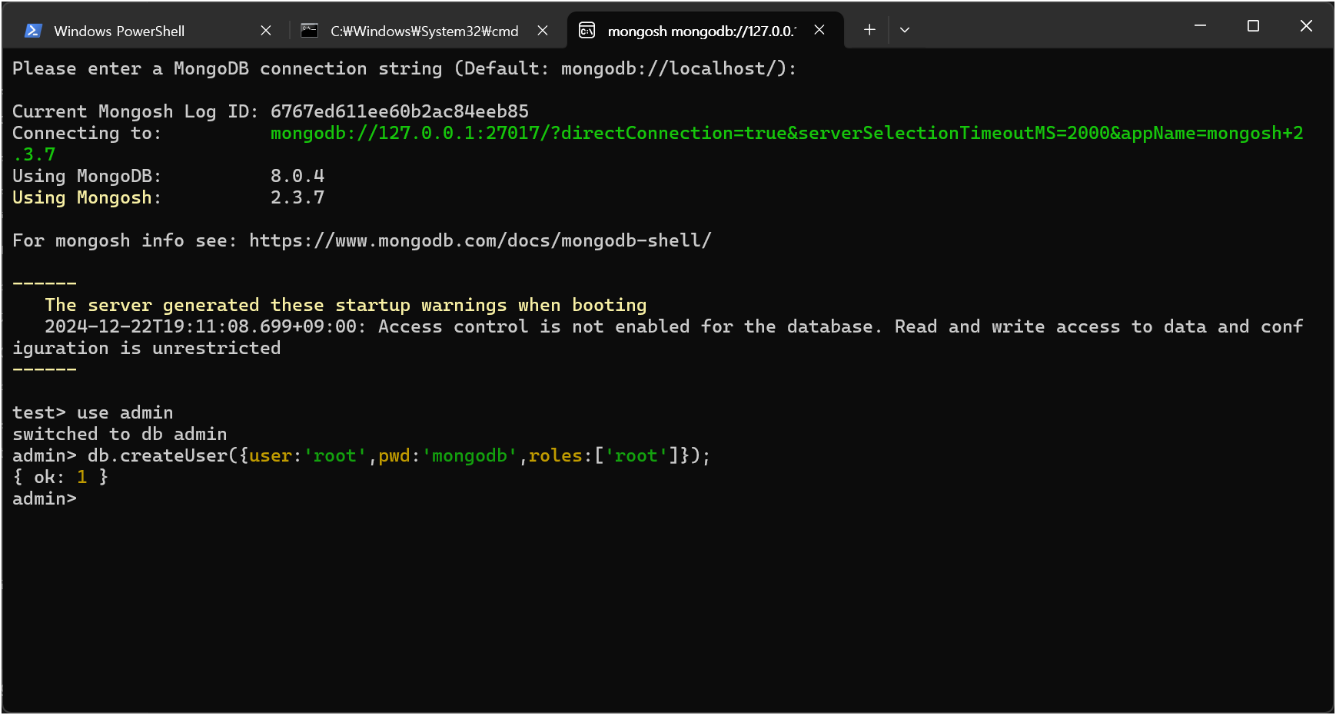Viewport: 1336px width, 715px height.
Task: Click the 'Using MongoDB:' label
Action: tap(87, 176)
